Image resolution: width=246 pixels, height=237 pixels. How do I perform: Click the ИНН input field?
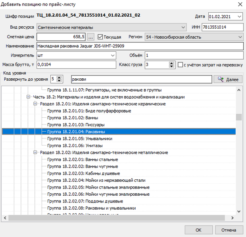coord(223,27)
